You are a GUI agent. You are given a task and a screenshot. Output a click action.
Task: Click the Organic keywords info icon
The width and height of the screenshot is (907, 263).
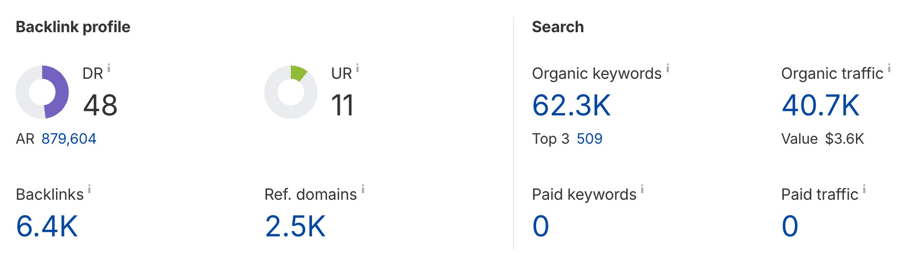(x=668, y=68)
